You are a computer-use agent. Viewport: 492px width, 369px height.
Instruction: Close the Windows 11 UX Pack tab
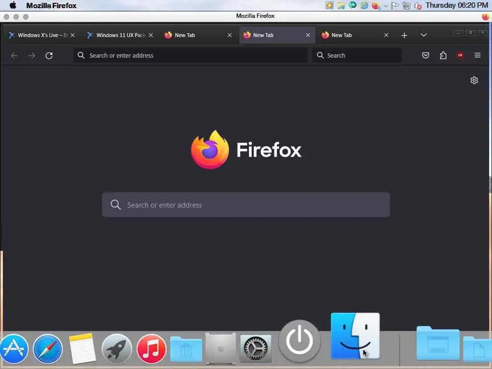(x=151, y=35)
